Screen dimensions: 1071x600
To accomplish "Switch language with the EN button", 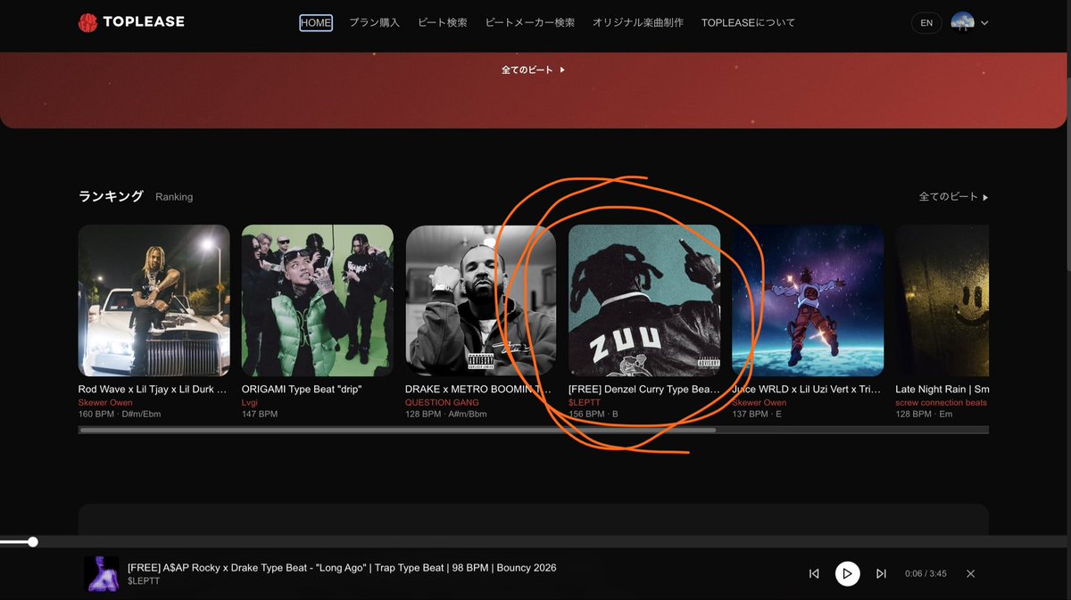I will [x=926, y=23].
